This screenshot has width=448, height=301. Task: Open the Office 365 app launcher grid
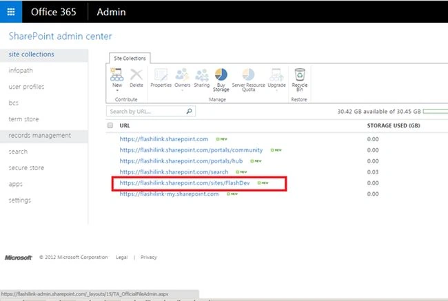click(x=11, y=12)
